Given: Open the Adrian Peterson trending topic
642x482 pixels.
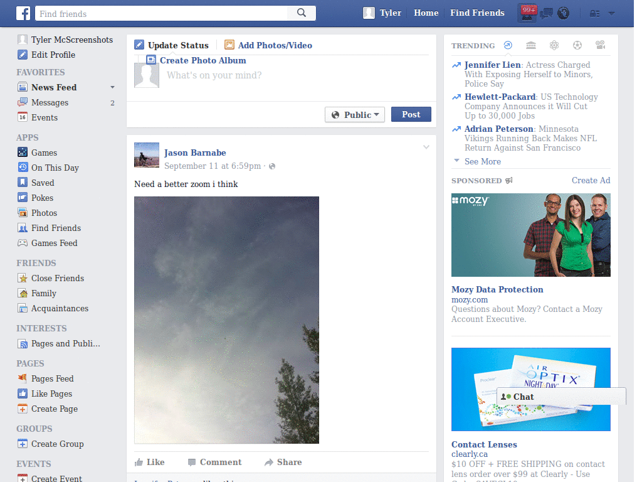Looking at the screenshot, I should click(x=498, y=129).
